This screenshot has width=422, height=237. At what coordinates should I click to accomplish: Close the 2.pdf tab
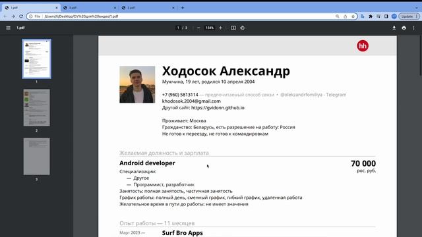point(173,8)
